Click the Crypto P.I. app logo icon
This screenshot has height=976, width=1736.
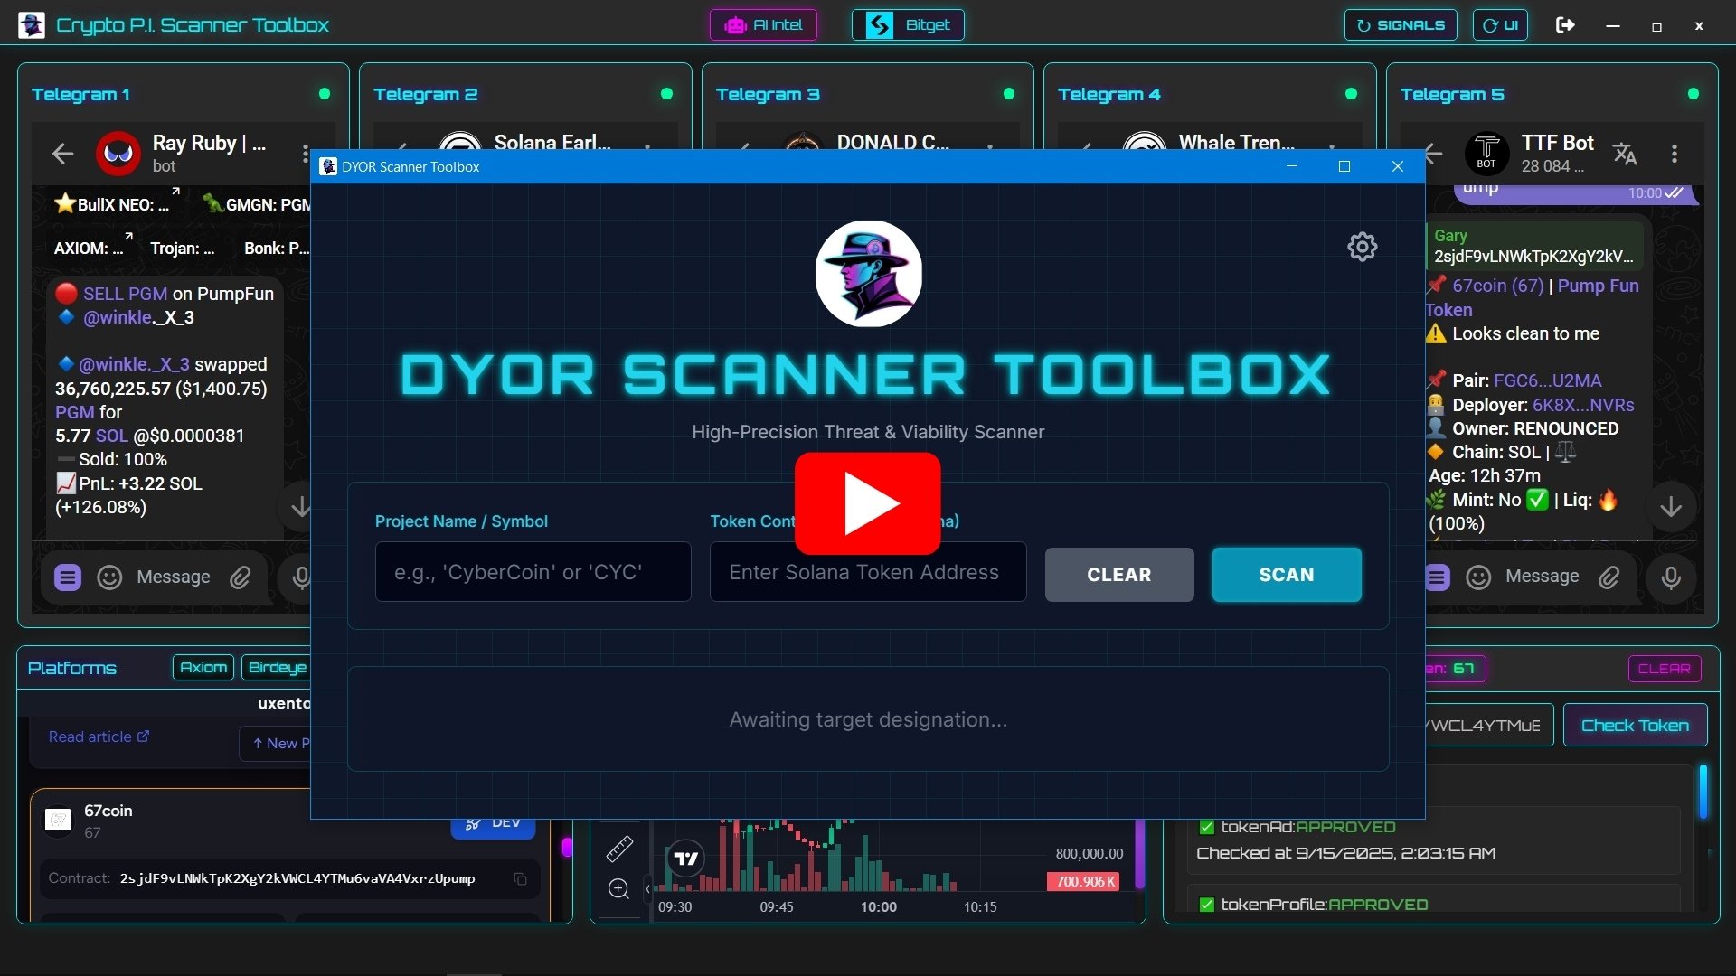coord(32,25)
